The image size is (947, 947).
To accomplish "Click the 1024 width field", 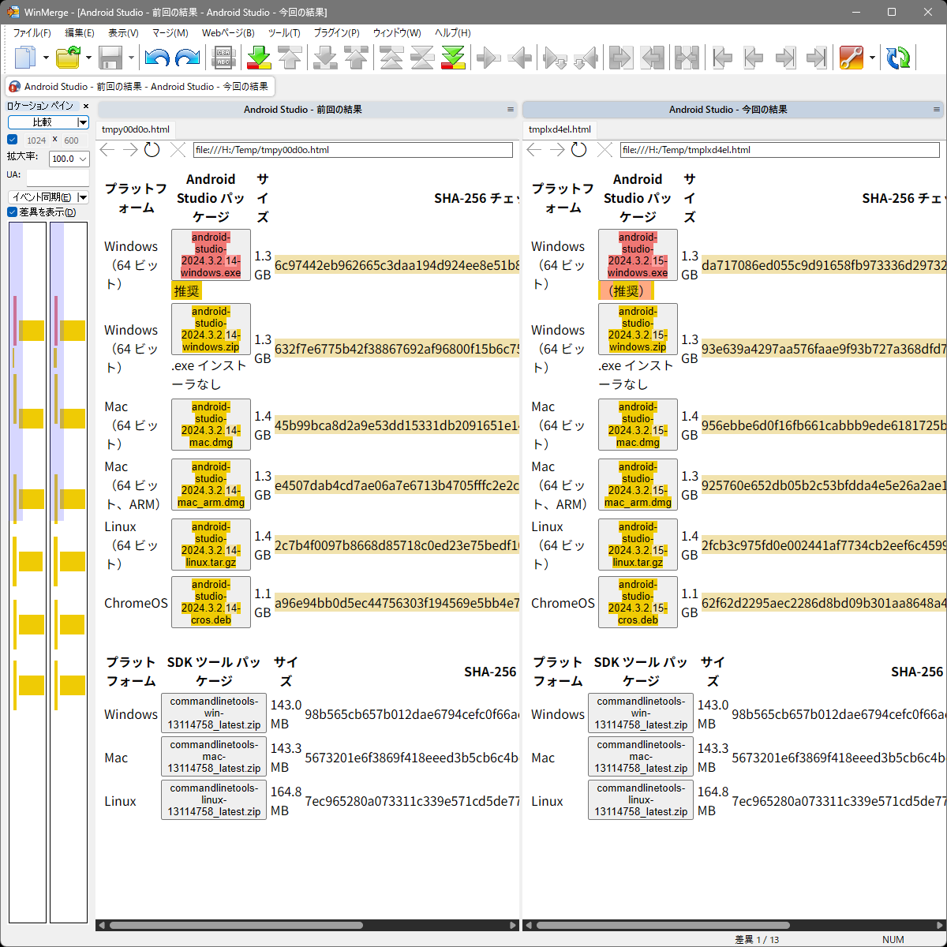I will coord(36,140).
